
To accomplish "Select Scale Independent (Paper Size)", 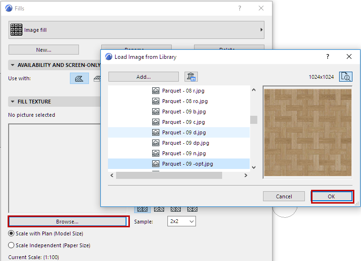I will click(x=11, y=245).
